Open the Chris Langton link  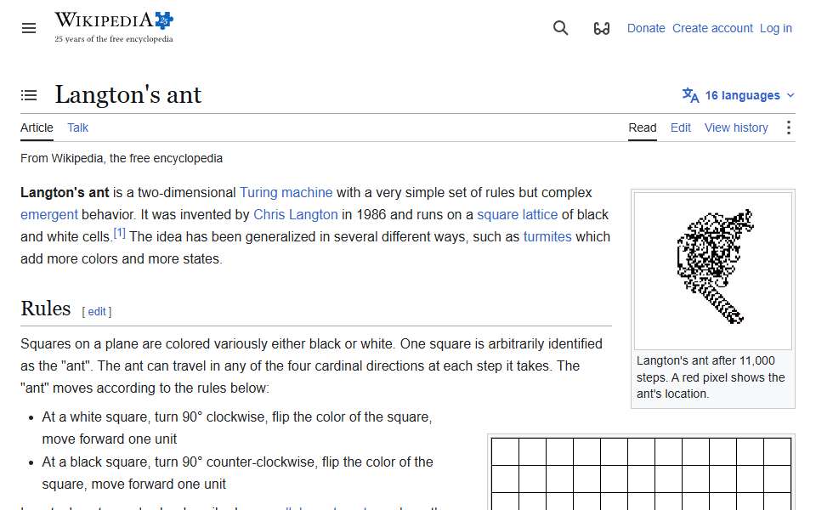click(296, 215)
